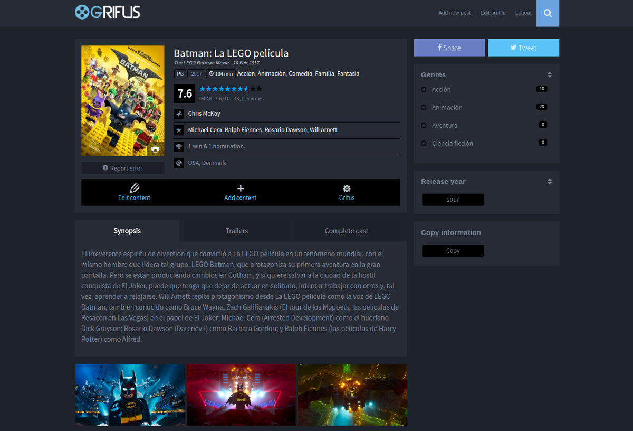Click the PG rating badge
Image resolution: width=633 pixels, height=431 pixels.
[180, 74]
